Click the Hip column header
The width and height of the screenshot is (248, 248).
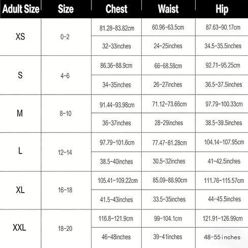(x=222, y=9)
